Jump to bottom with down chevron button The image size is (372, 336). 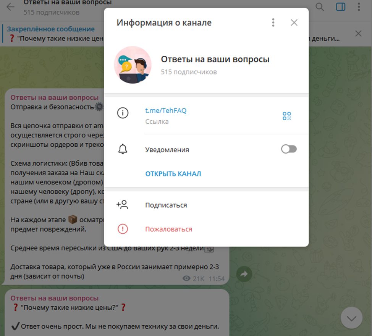[351, 318]
